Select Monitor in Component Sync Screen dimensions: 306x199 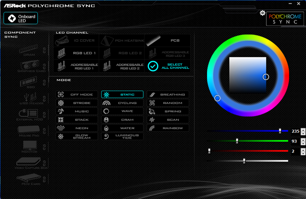pyautogui.click(x=30, y=147)
